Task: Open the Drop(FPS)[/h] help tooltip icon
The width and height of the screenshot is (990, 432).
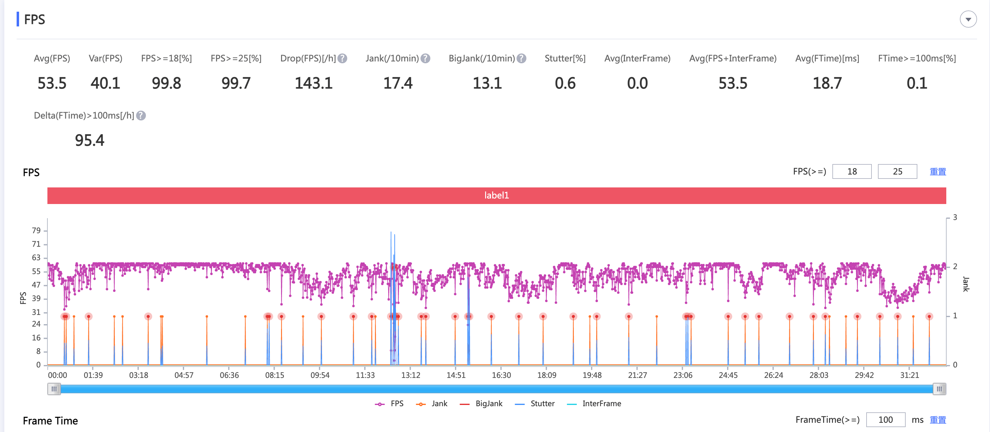Action: [x=342, y=58]
